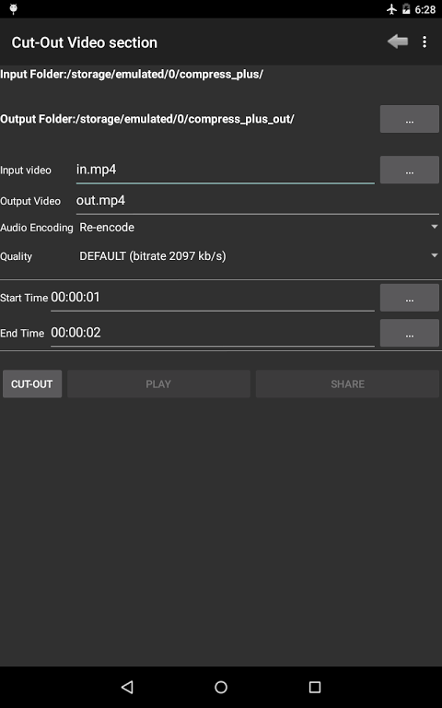Focus the Output Video field out.mp4

coord(258,201)
